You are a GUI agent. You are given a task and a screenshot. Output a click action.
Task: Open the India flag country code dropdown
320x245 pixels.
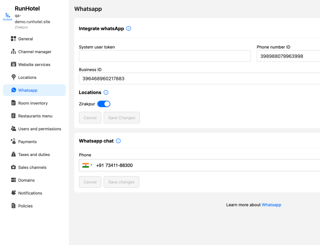[x=87, y=165]
